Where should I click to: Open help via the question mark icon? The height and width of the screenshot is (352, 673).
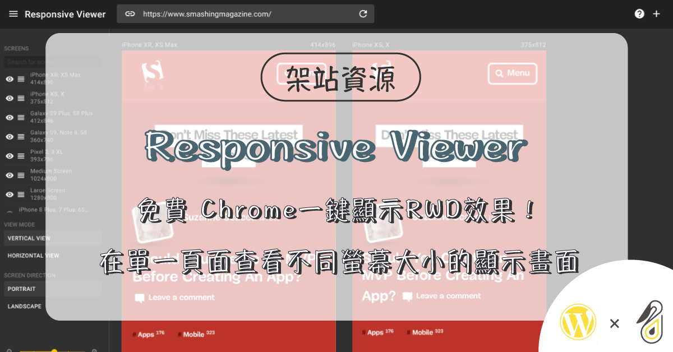pyautogui.click(x=639, y=13)
